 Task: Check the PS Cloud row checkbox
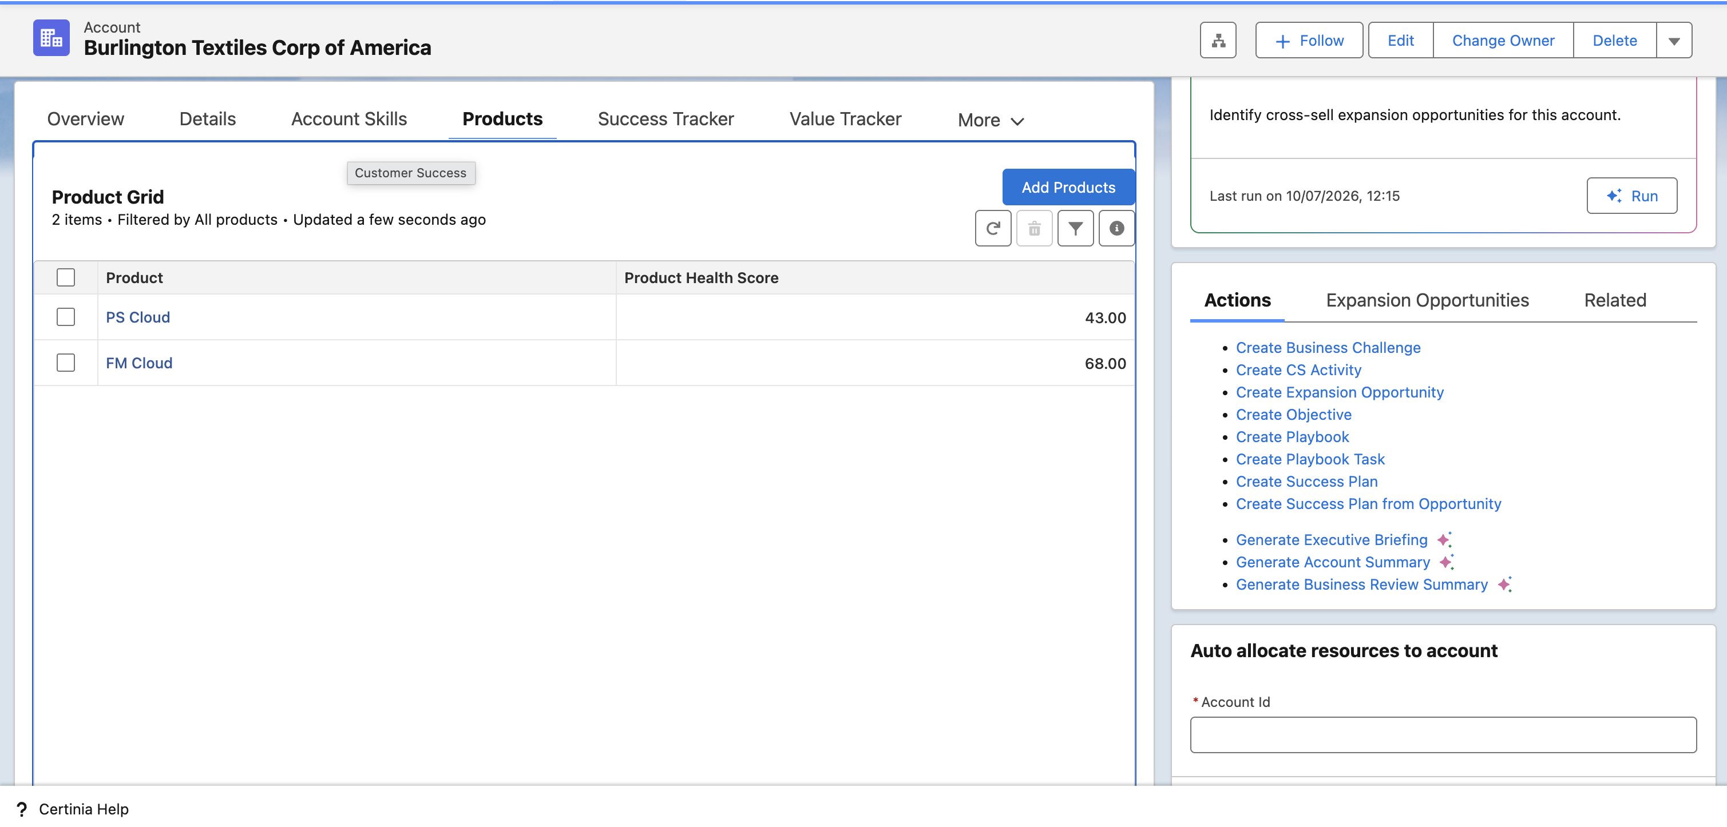(x=66, y=317)
